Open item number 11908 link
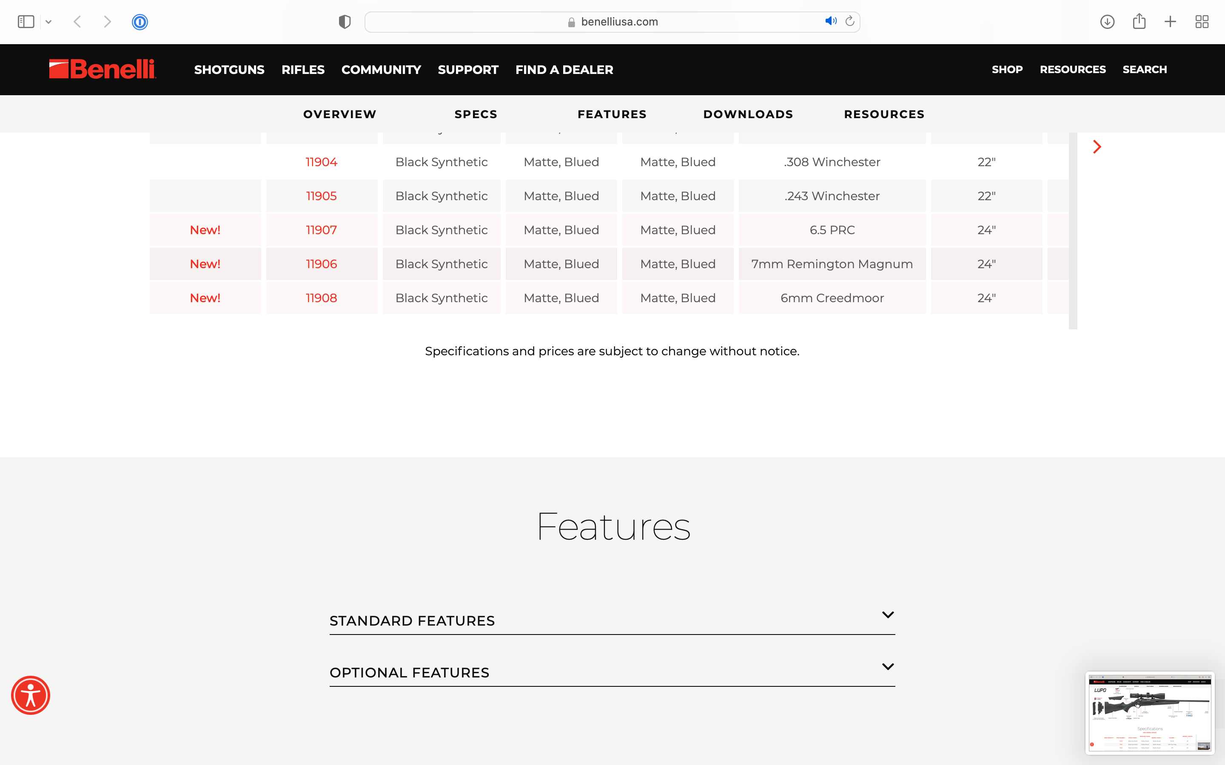Screen dimensions: 1225x765 pos(322,297)
